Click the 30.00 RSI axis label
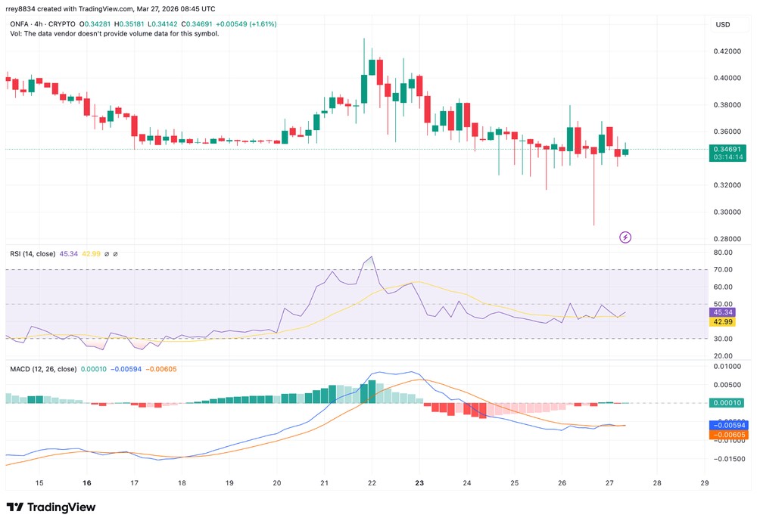This screenshot has width=757, height=524. [x=723, y=339]
